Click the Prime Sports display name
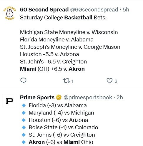This screenshot has width=143, height=146. point(37,98)
